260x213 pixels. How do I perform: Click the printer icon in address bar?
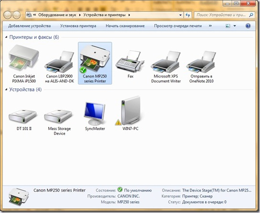(29, 15)
